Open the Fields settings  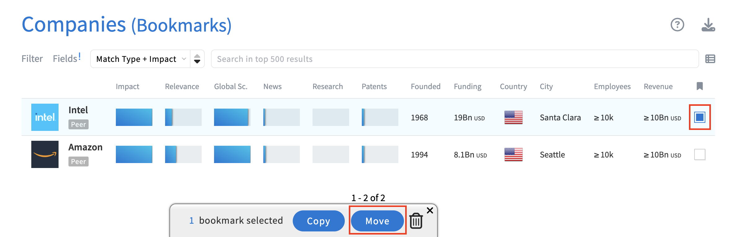click(x=67, y=58)
